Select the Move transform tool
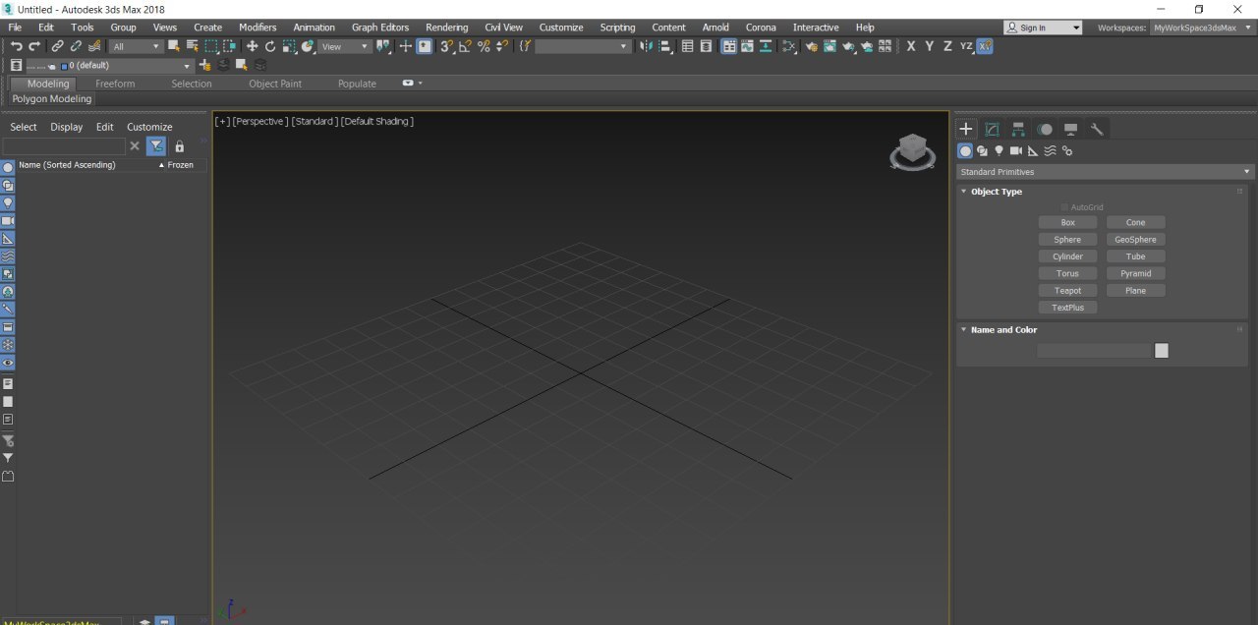 [253, 46]
